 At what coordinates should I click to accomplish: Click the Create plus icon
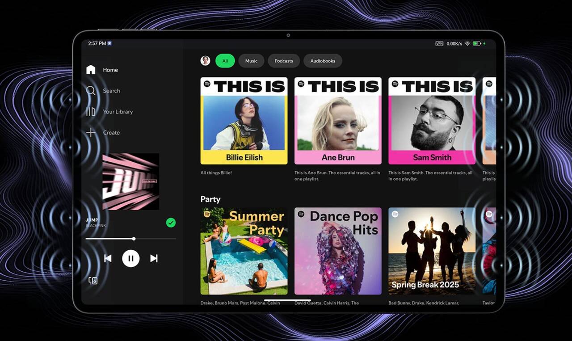tap(91, 133)
